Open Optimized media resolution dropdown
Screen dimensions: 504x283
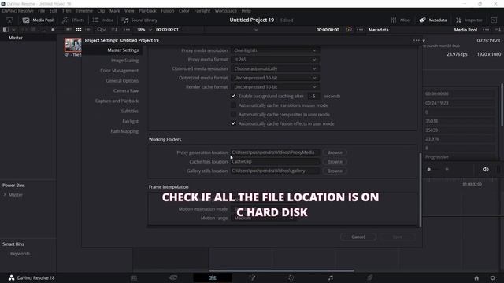(x=275, y=68)
